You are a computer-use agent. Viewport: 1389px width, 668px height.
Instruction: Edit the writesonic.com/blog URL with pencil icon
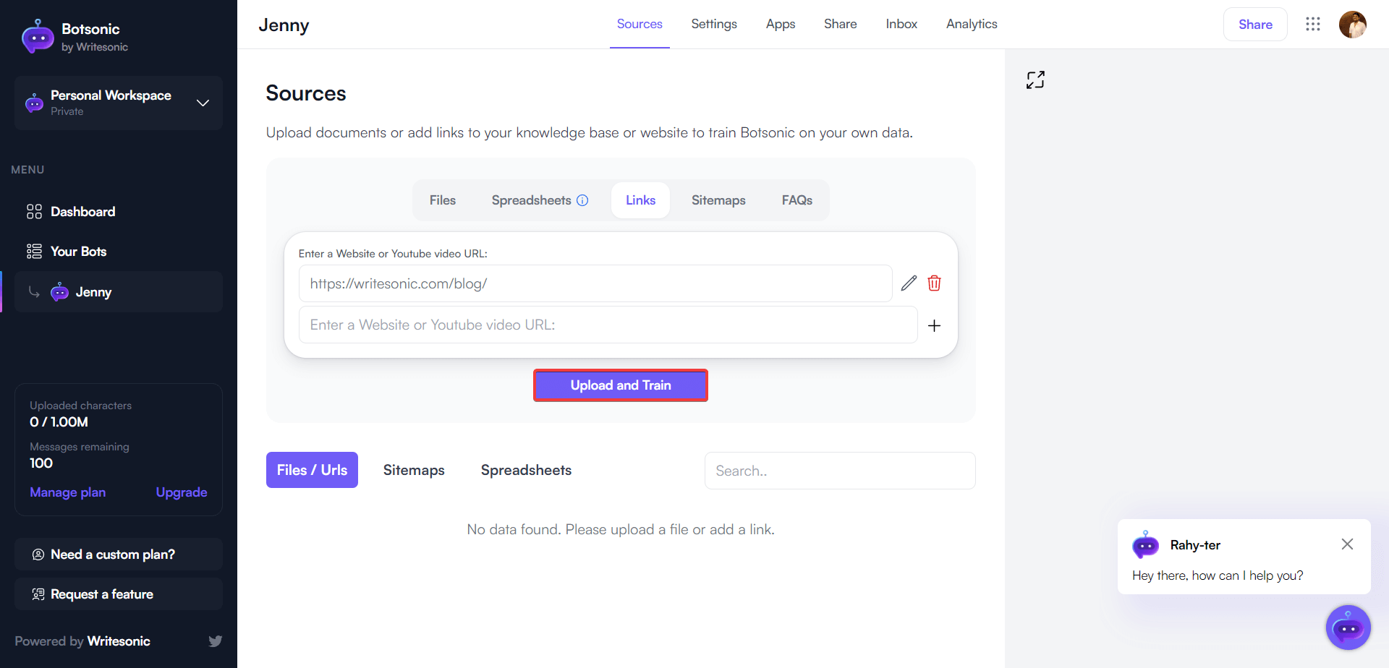[x=909, y=283]
